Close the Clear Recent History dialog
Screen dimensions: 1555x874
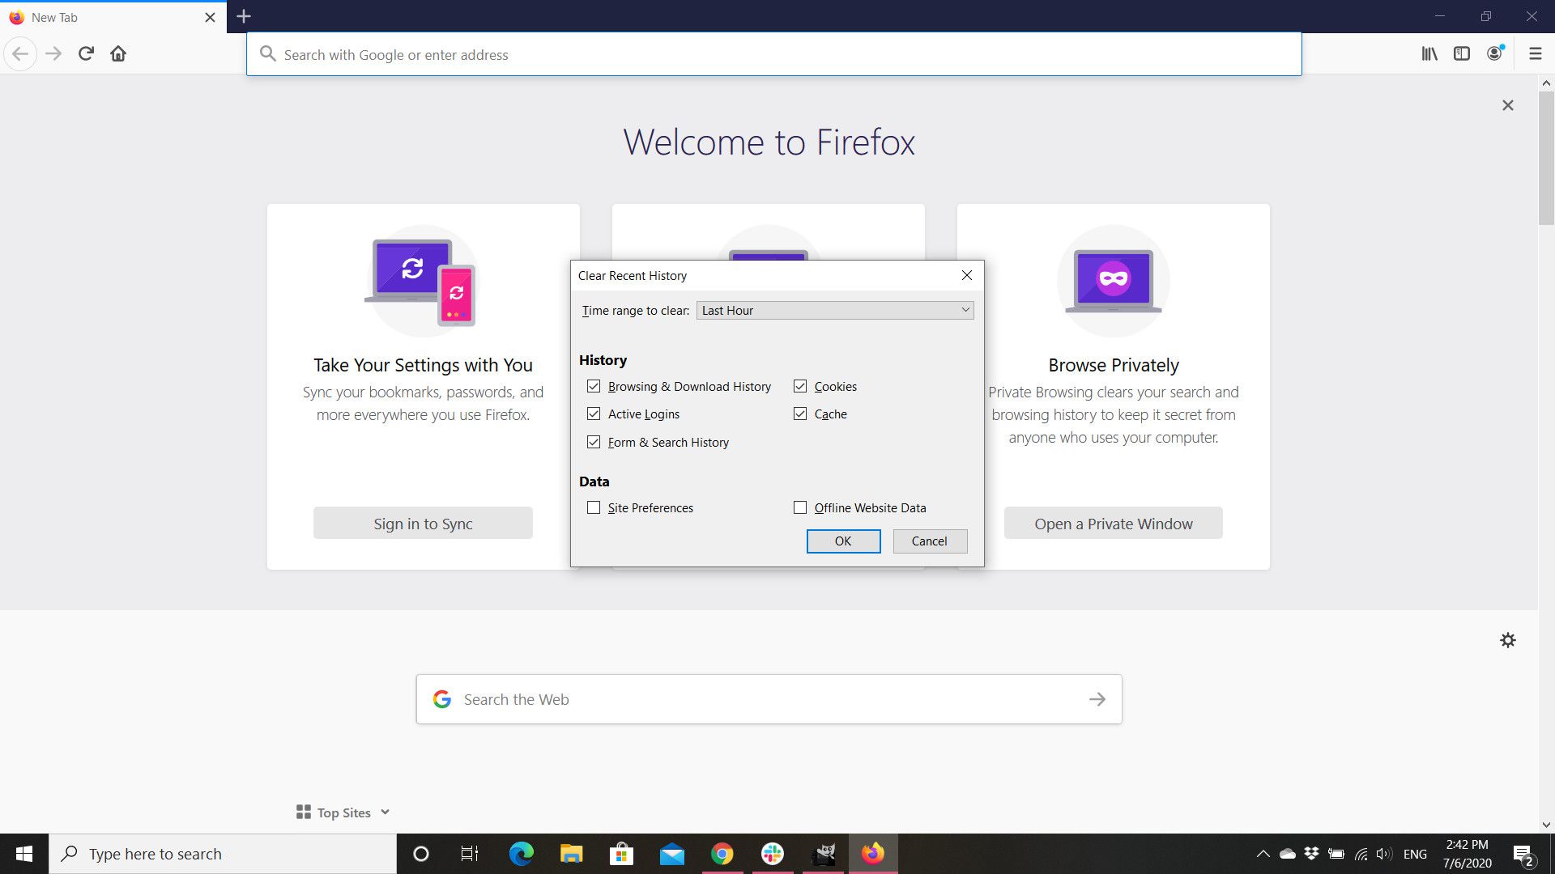[x=966, y=275]
